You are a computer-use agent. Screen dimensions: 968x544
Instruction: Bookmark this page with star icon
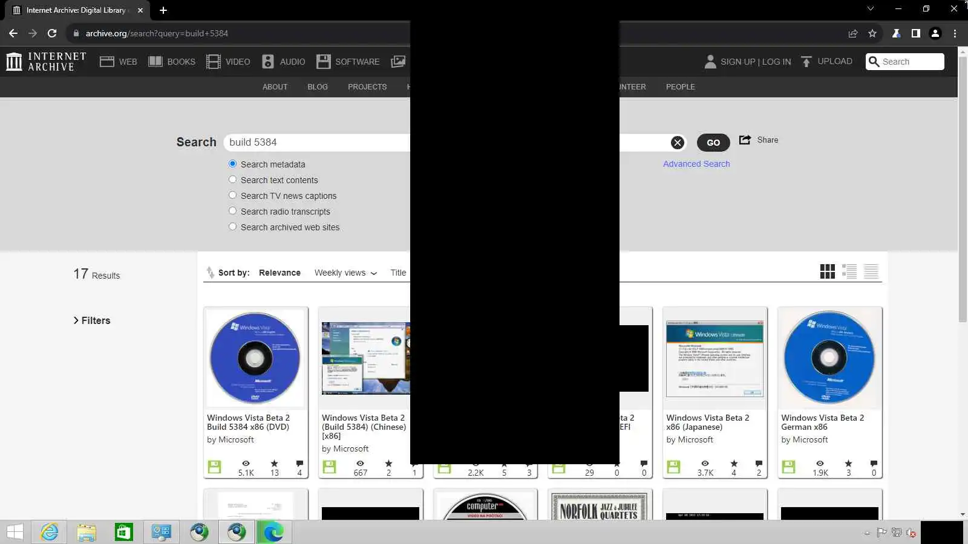click(x=872, y=33)
